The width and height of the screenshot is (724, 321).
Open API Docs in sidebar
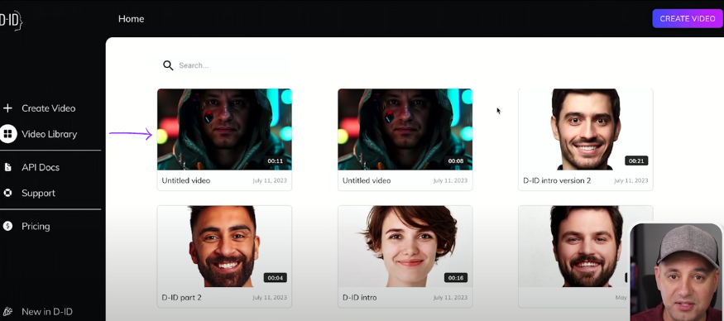[41, 167]
